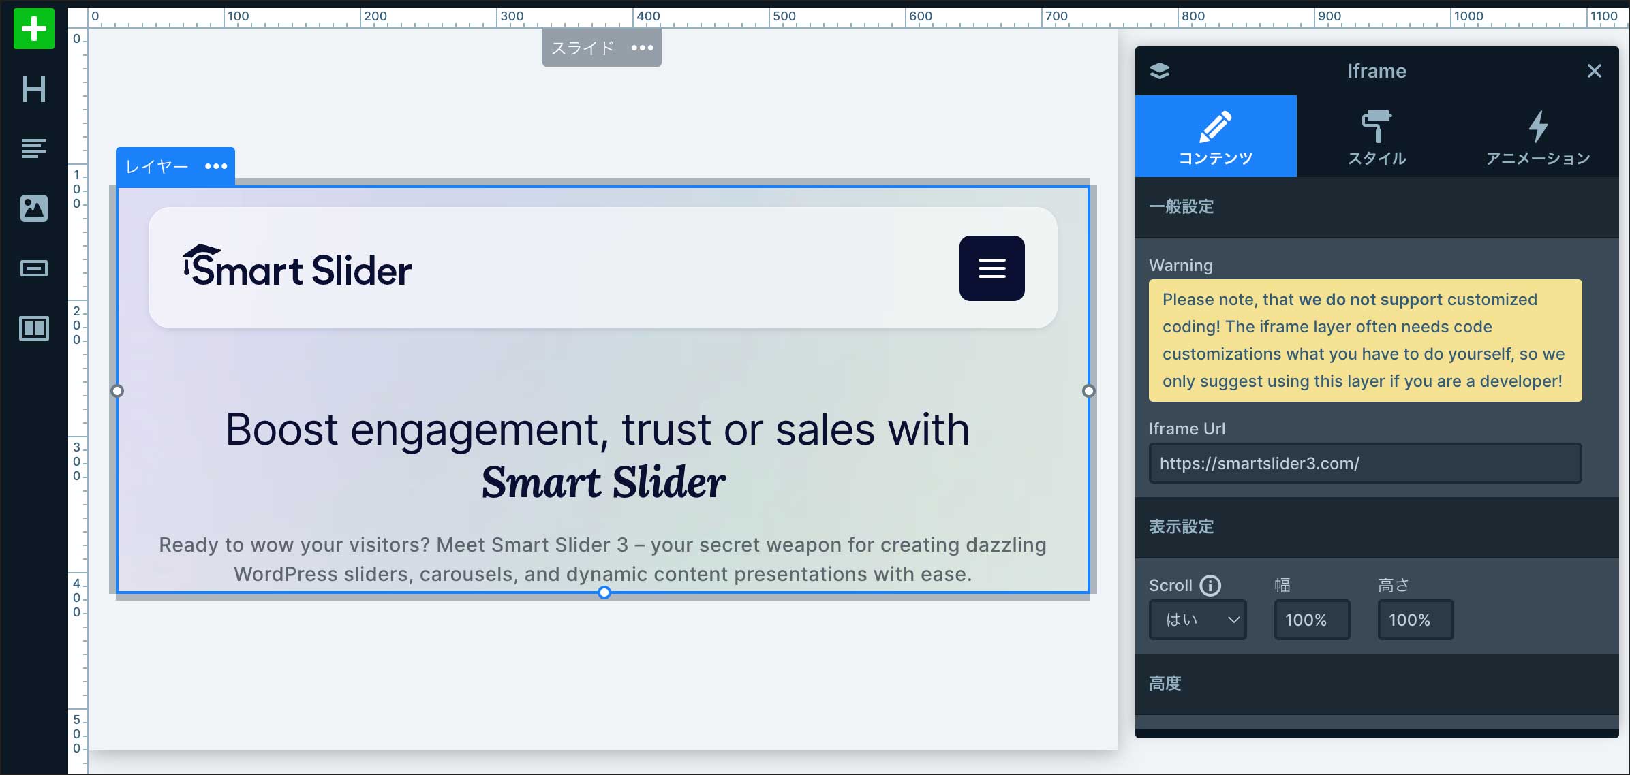This screenshot has width=1630, height=775.
Task: Click the 幅 100% width field
Action: (x=1311, y=620)
